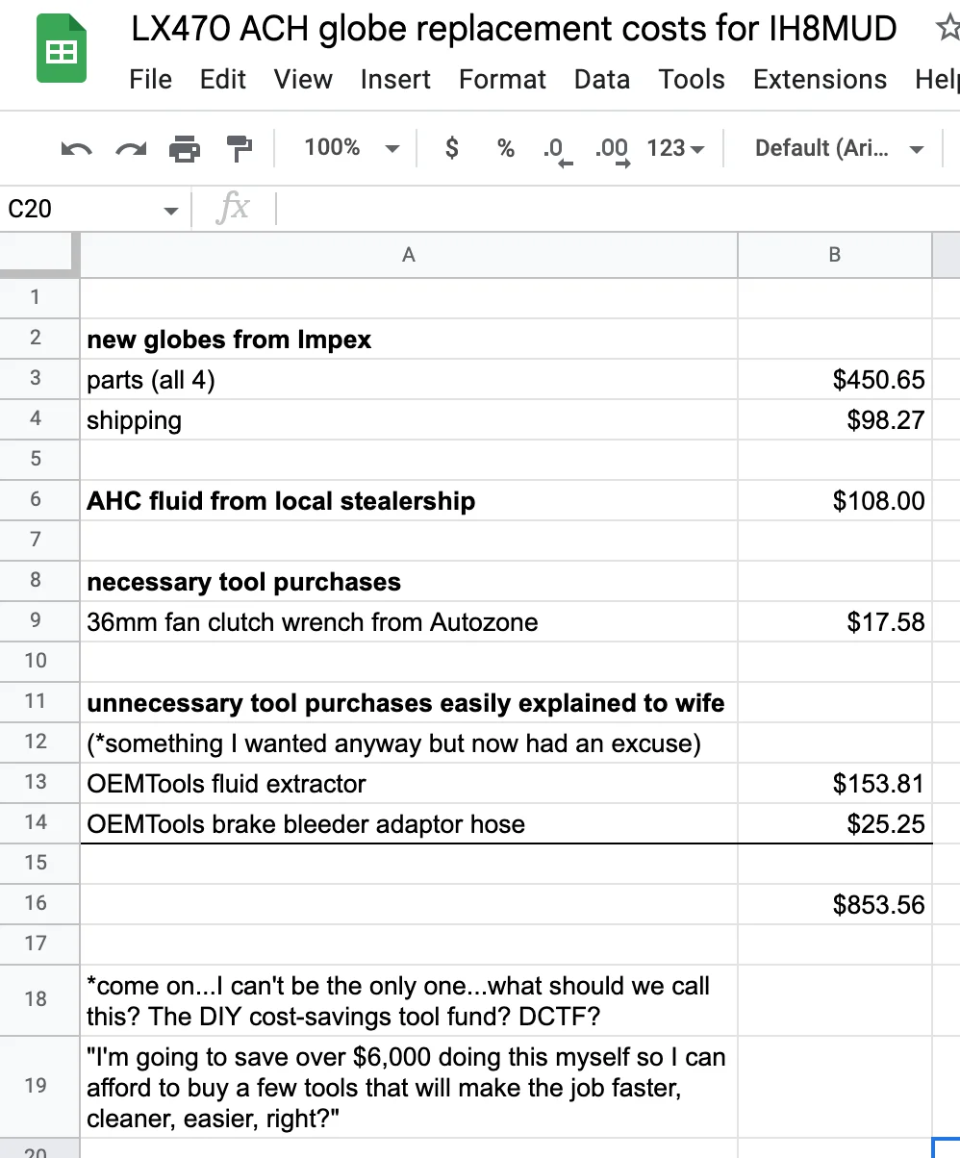Open the Format menu

tap(502, 79)
